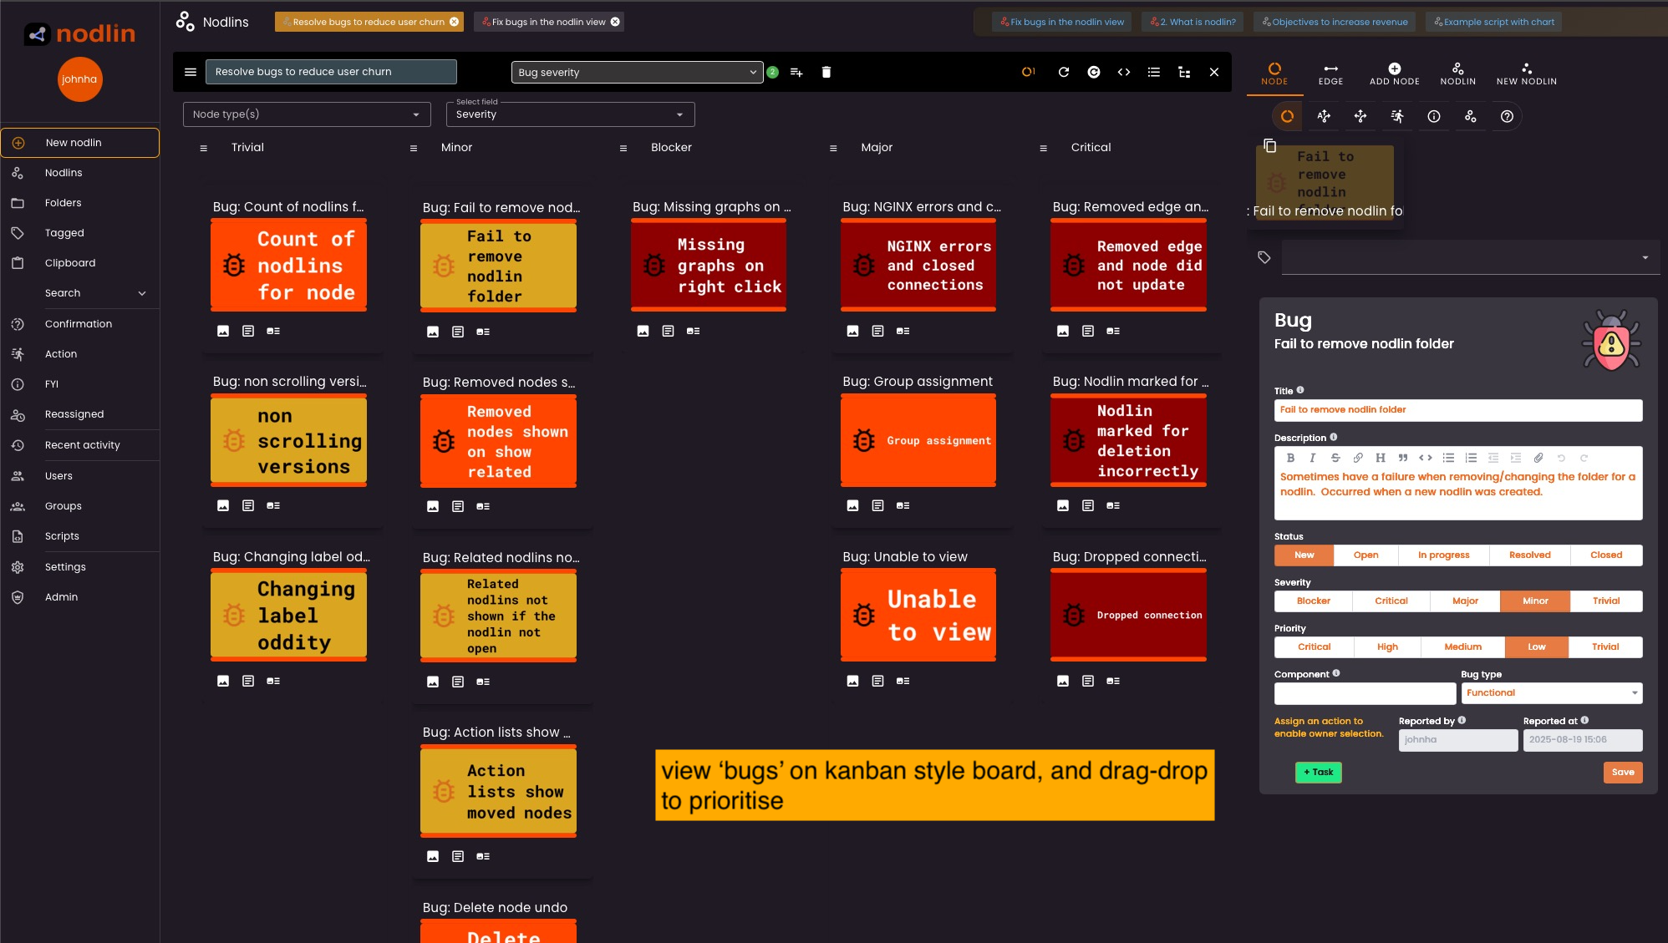The height and width of the screenshot is (943, 1668).
Task: Click the Add Node plus icon
Action: (x=1394, y=69)
